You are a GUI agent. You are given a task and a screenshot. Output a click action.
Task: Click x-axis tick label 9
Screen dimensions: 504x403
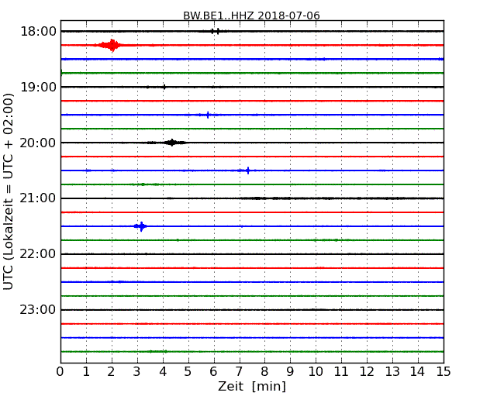point(290,371)
